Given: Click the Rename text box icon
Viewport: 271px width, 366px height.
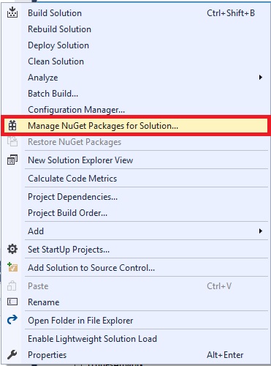Looking at the screenshot, I should [12, 302].
